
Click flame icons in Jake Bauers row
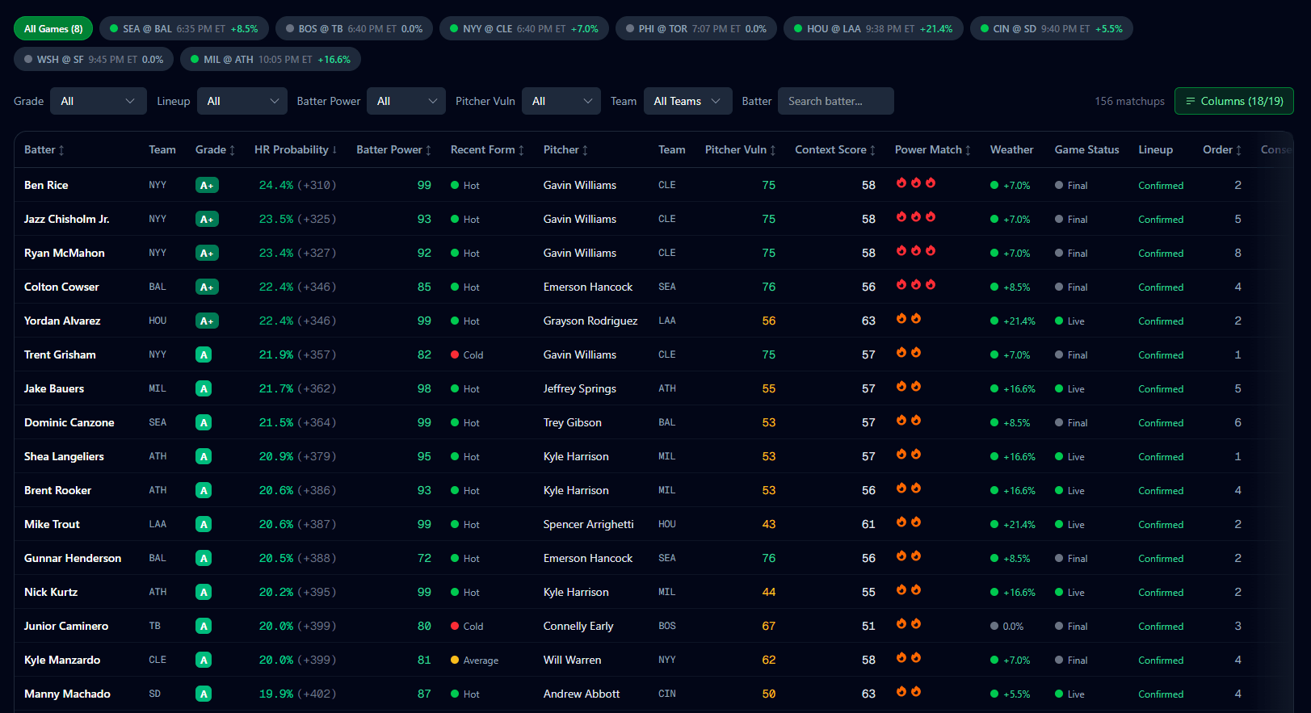909,387
